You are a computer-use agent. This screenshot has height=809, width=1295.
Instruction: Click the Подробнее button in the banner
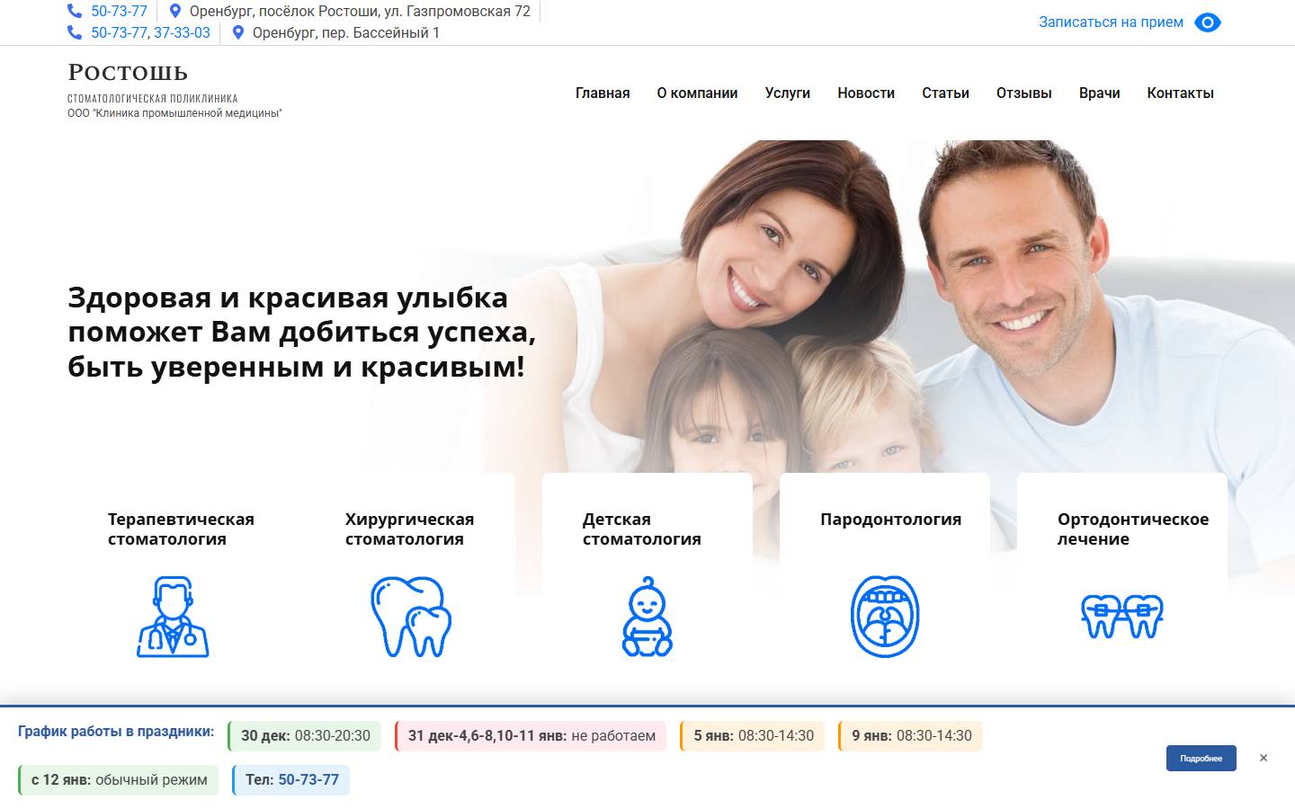point(1201,759)
